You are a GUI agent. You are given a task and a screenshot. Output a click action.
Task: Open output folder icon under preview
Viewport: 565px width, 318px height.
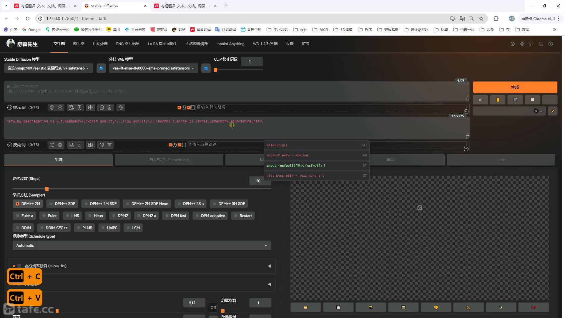(305, 307)
